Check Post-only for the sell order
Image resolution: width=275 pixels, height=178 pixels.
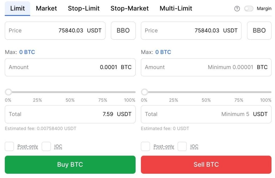pos(145,146)
